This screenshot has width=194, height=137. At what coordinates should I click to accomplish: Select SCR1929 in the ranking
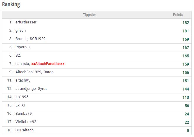(38, 39)
